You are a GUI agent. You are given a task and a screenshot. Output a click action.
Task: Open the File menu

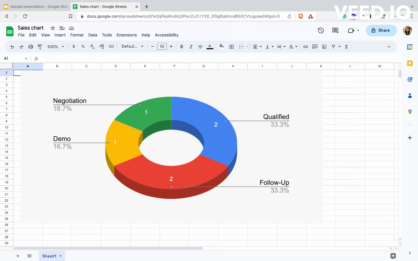click(x=21, y=35)
